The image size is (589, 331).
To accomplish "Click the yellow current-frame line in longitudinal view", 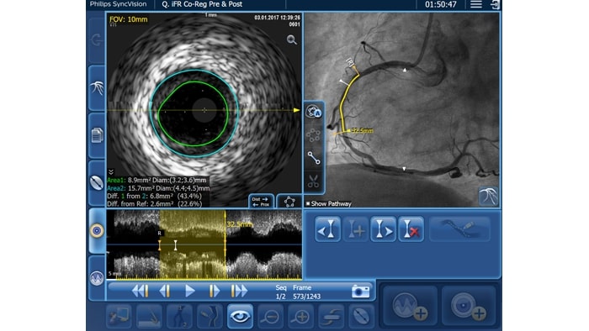I will tap(225, 244).
